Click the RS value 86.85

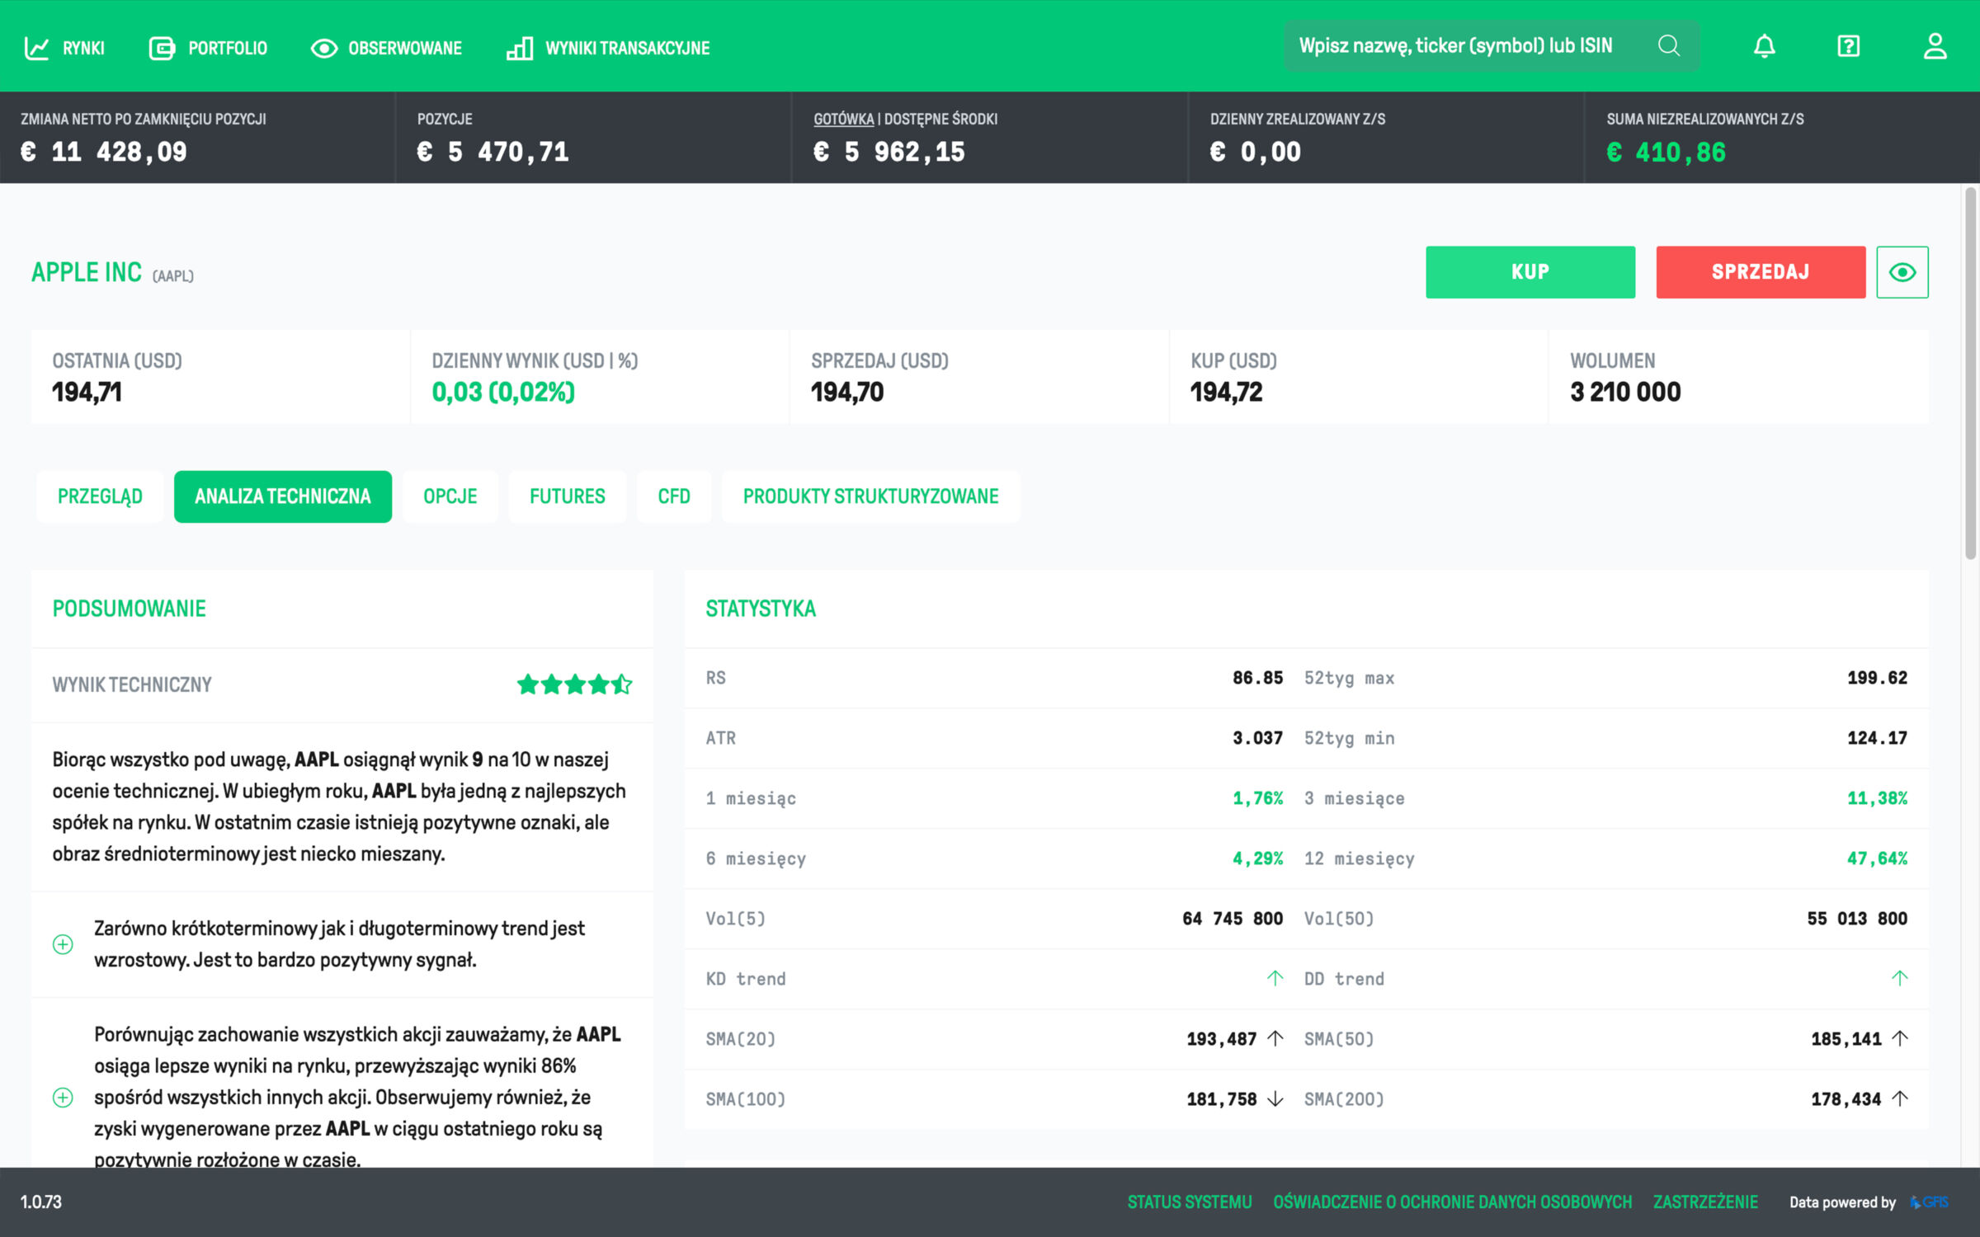click(1257, 678)
